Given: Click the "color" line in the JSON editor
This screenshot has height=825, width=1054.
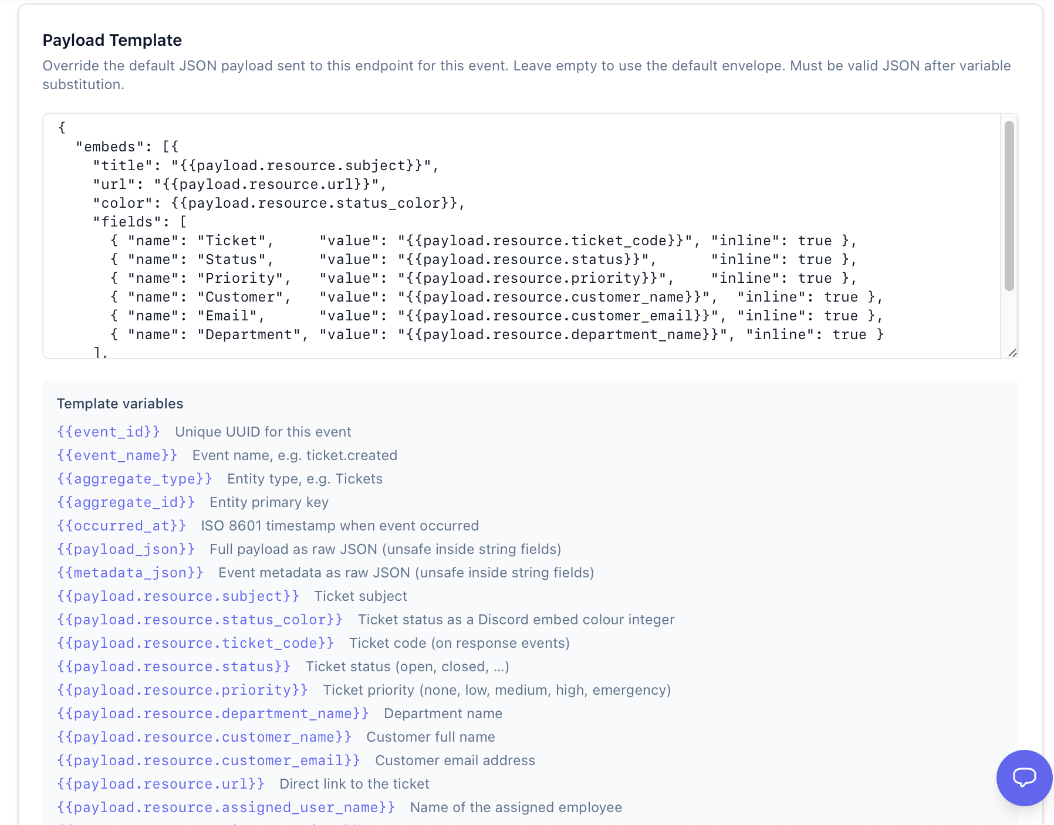Looking at the screenshot, I should tap(279, 203).
